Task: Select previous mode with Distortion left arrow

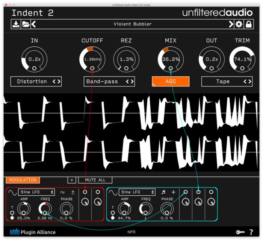Action: click(54, 81)
